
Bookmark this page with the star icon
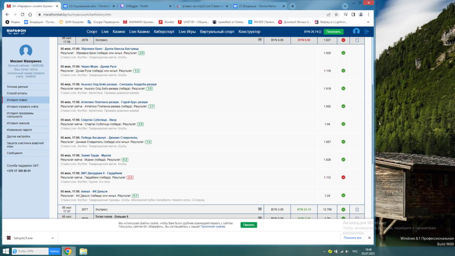pos(336,15)
